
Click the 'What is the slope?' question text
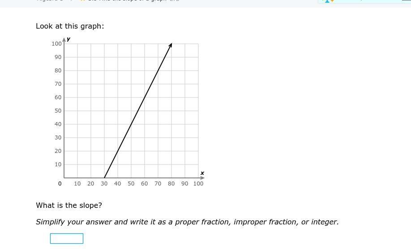pos(69,206)
